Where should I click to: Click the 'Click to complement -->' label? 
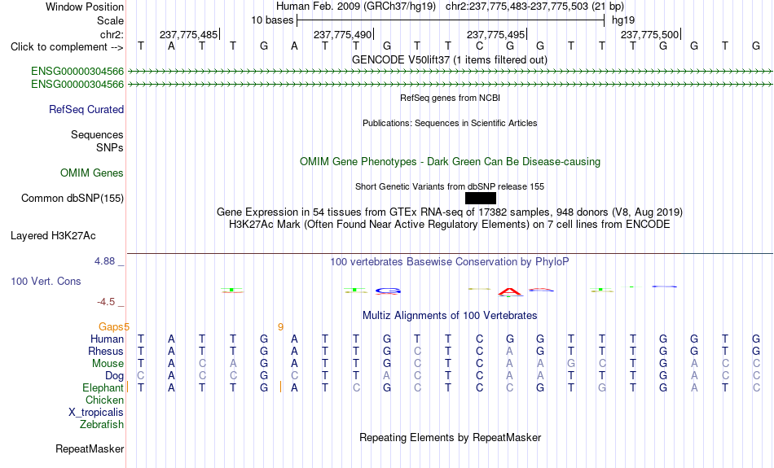67,47
